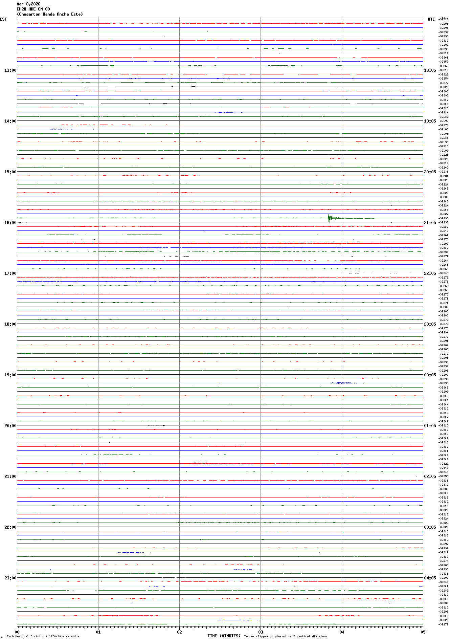This screenshot has width=450, height=641.
Task: Click the Chagarton Banda Ancha Este station name
Action: tap(50, 14)
